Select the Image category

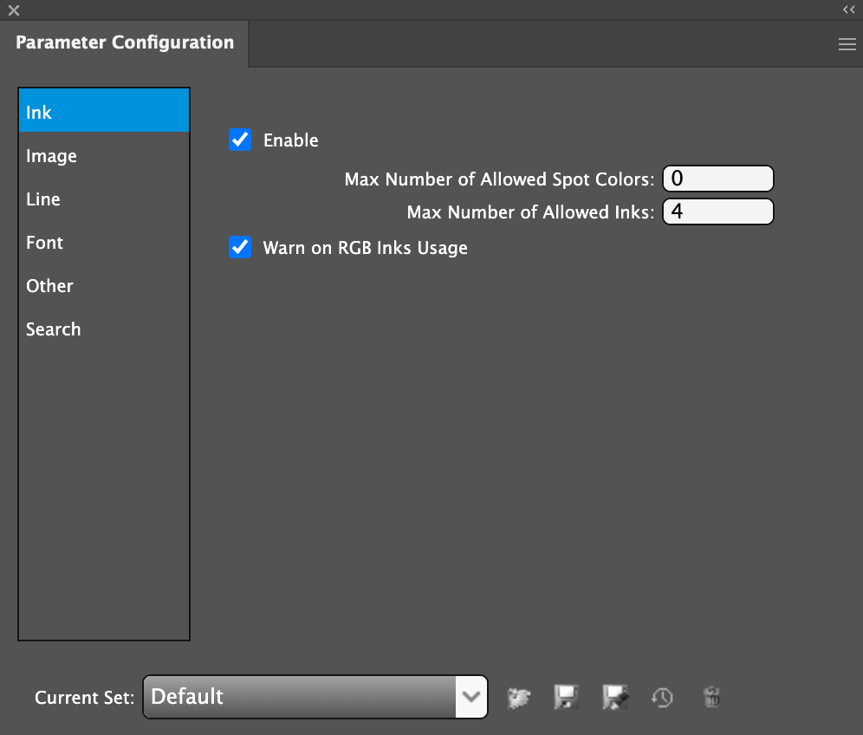104,156
